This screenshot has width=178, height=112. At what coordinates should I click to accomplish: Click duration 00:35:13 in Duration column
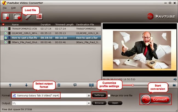pos(46,33)
